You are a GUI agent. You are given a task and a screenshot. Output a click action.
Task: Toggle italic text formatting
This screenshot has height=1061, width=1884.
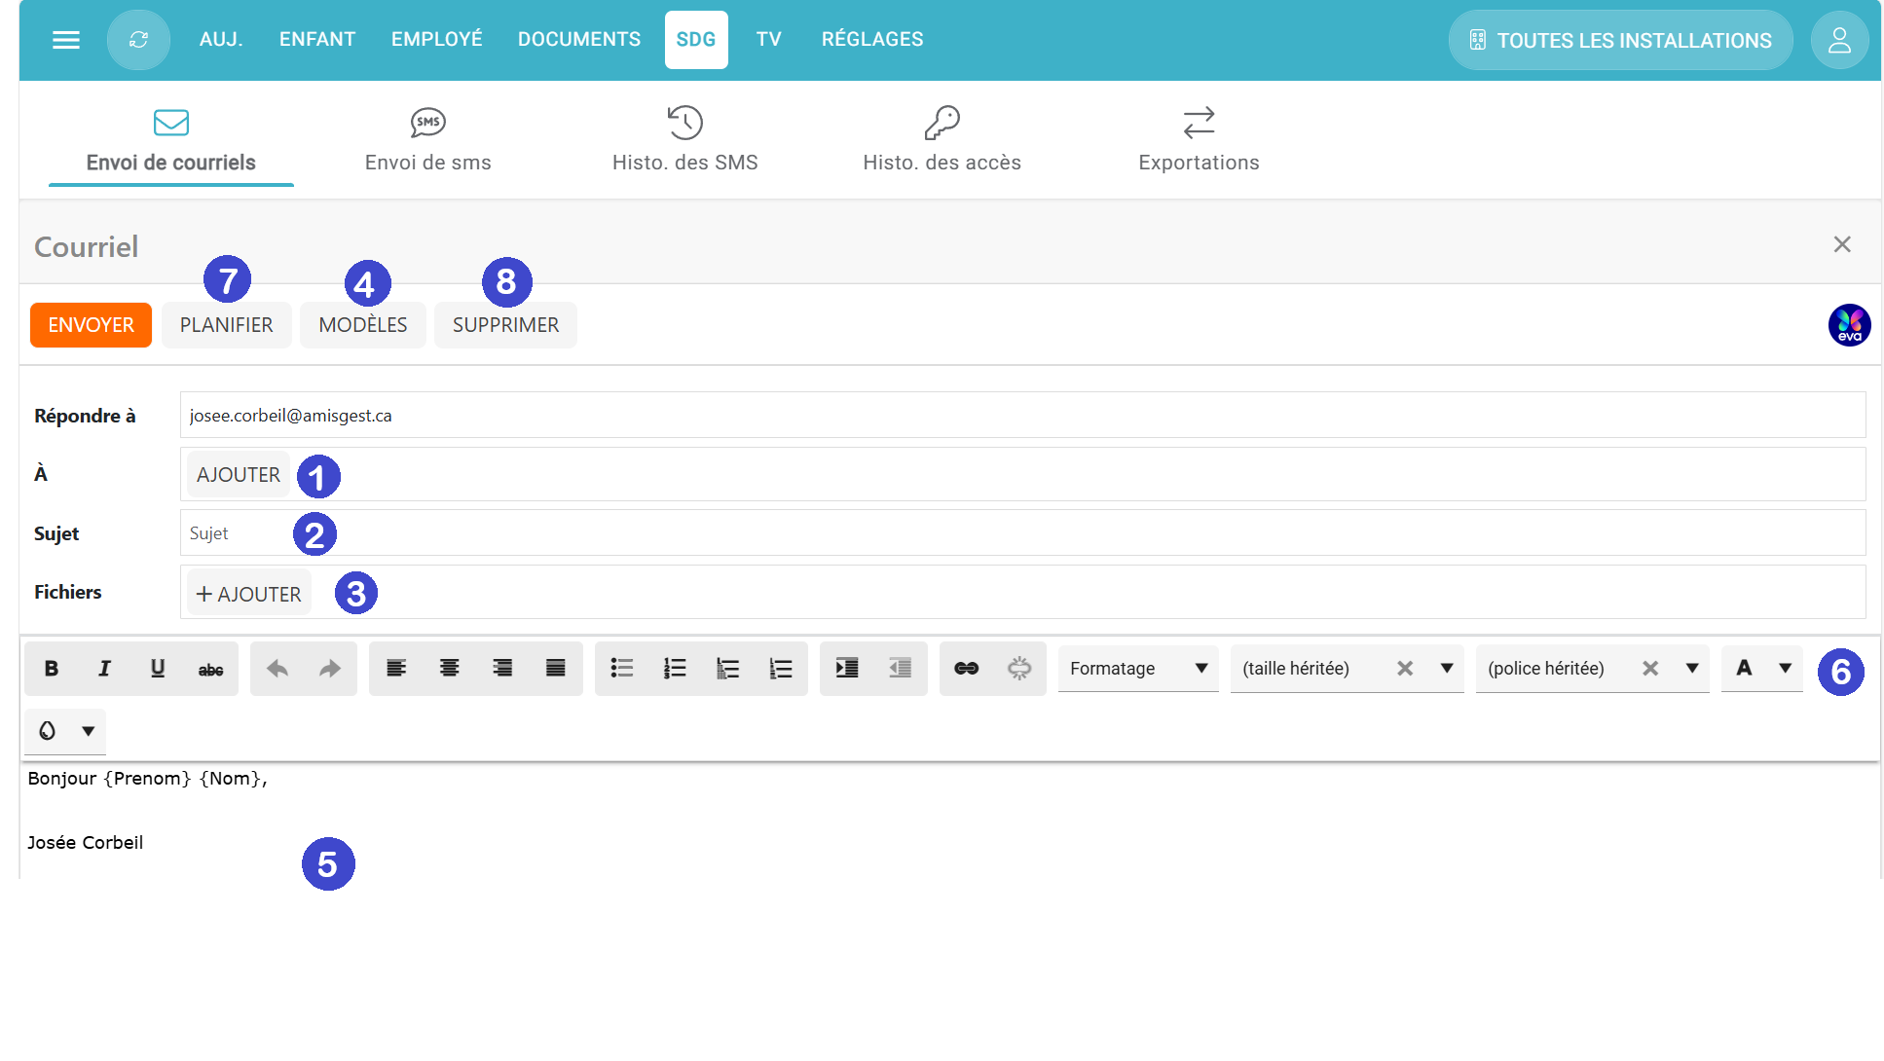(x=104, y=669)
